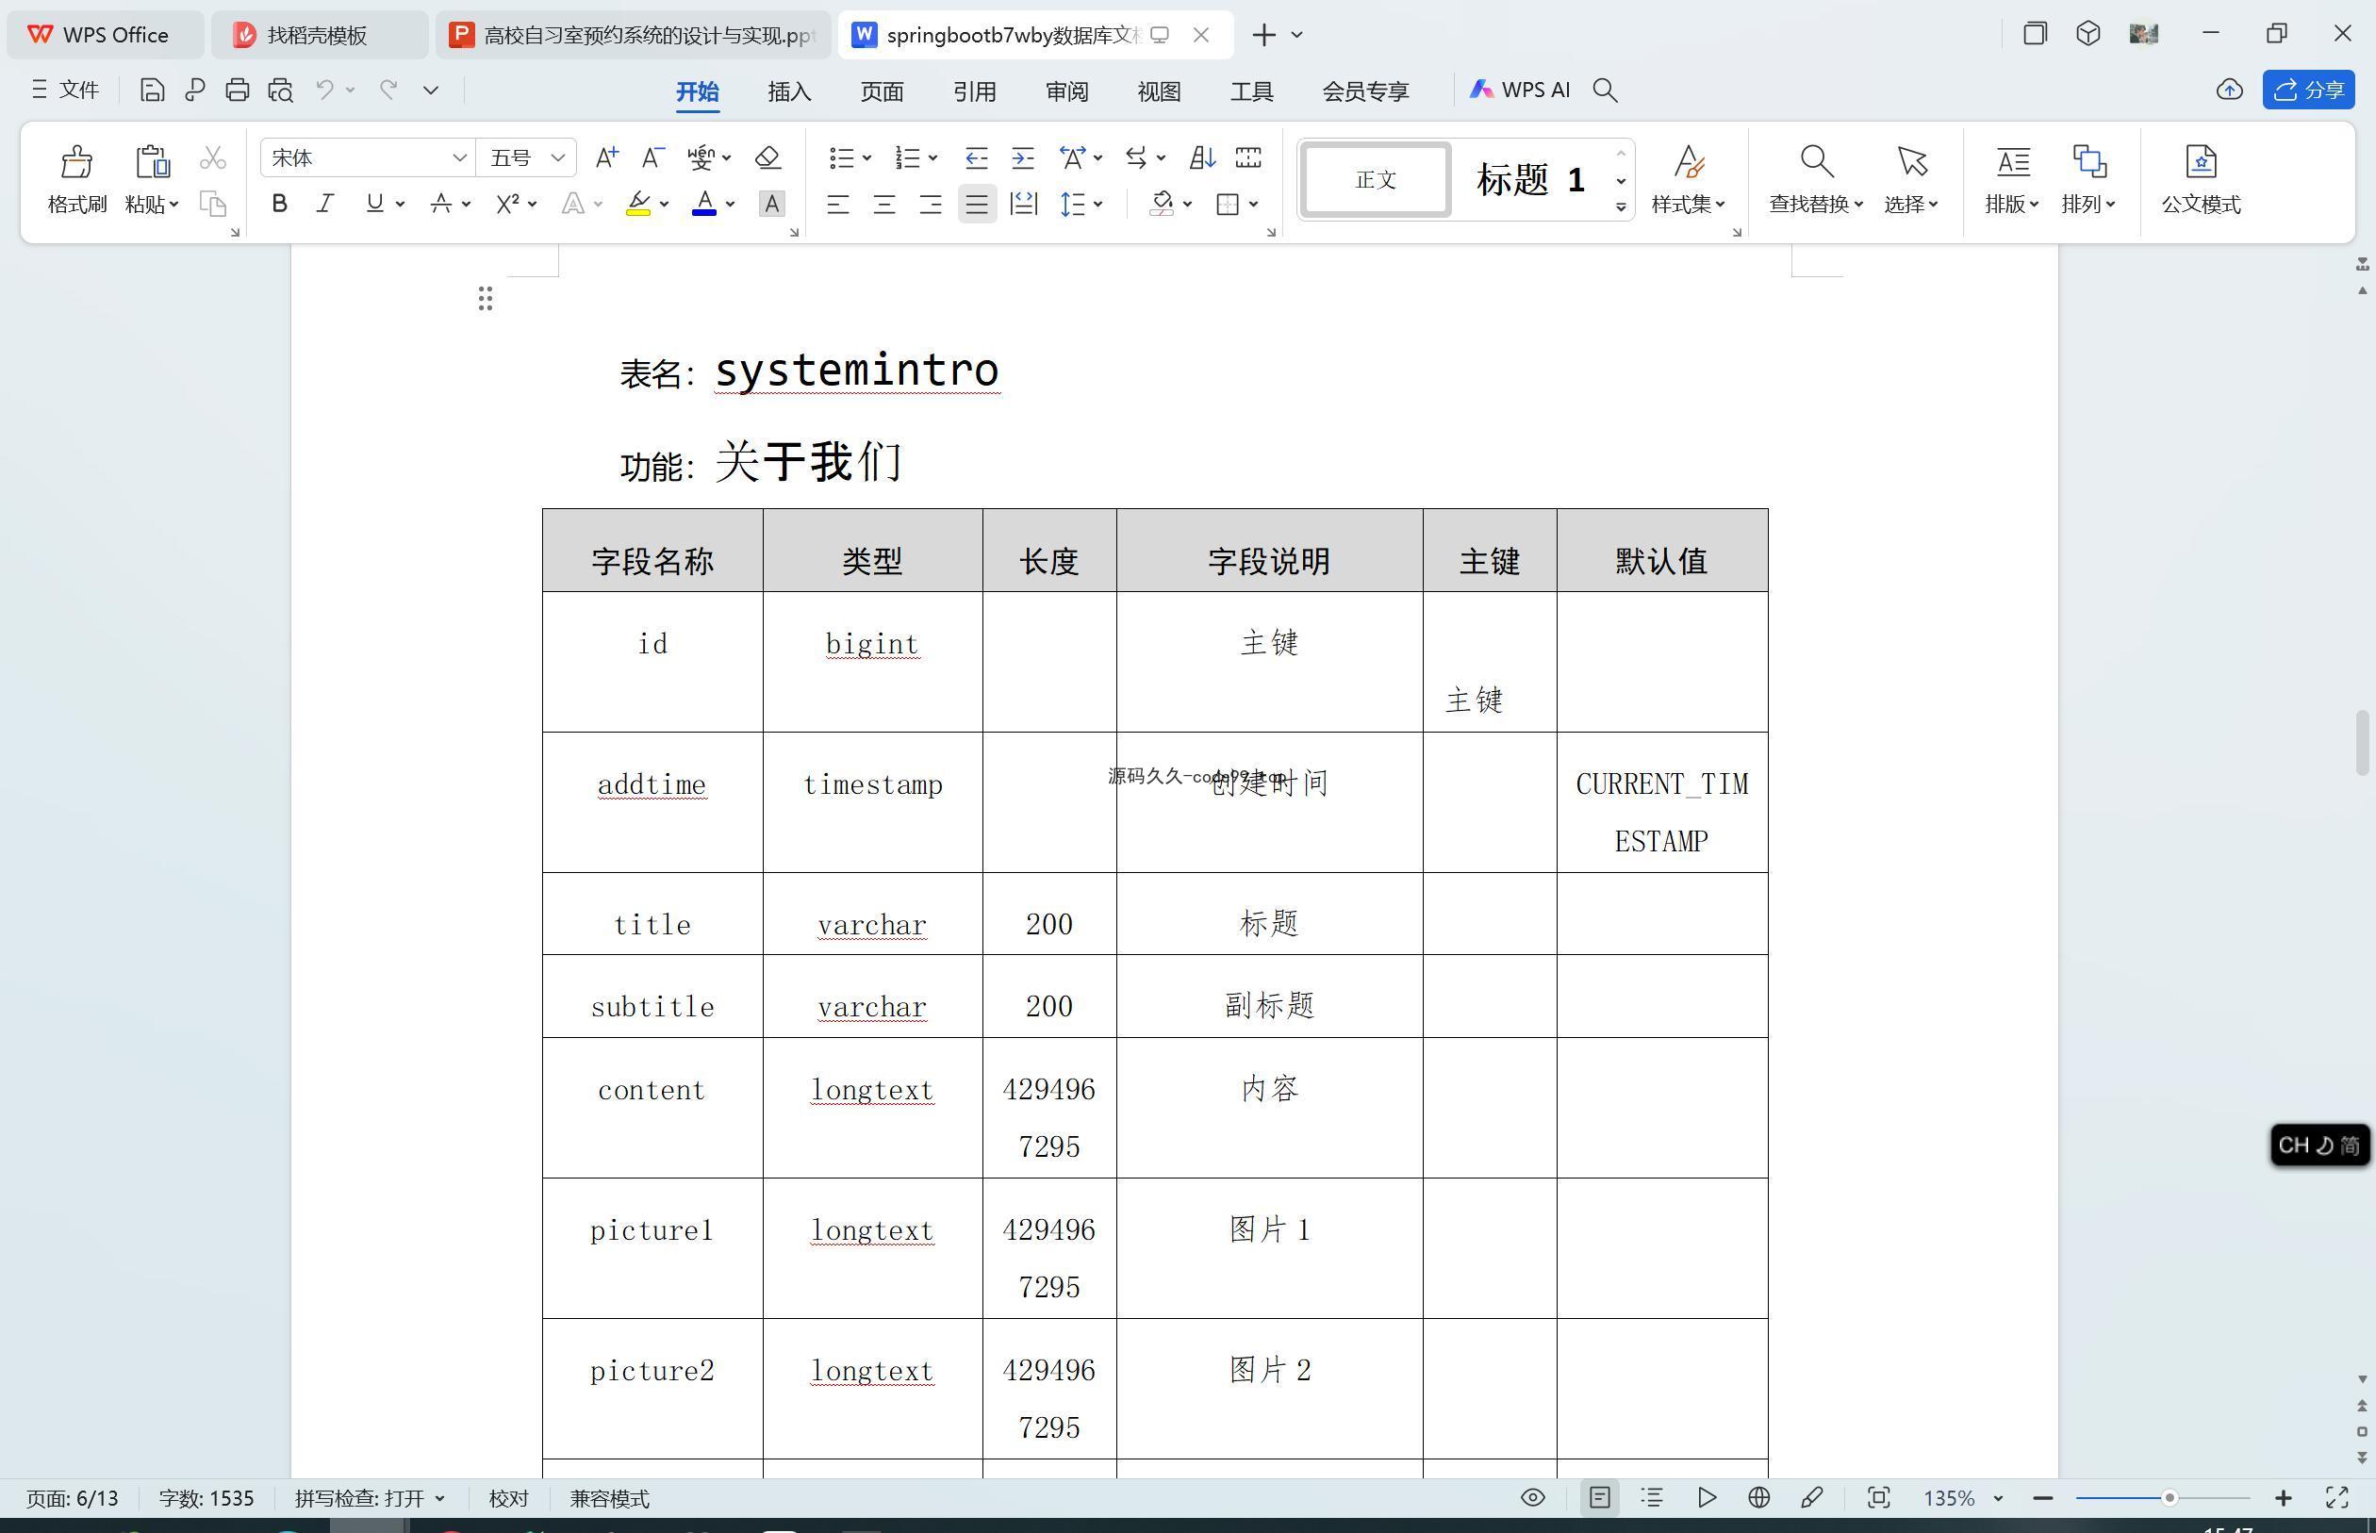The width and height of the screenshot is (2376, 1533).
Task: Click the Save document icon
Action: [151, 91]
